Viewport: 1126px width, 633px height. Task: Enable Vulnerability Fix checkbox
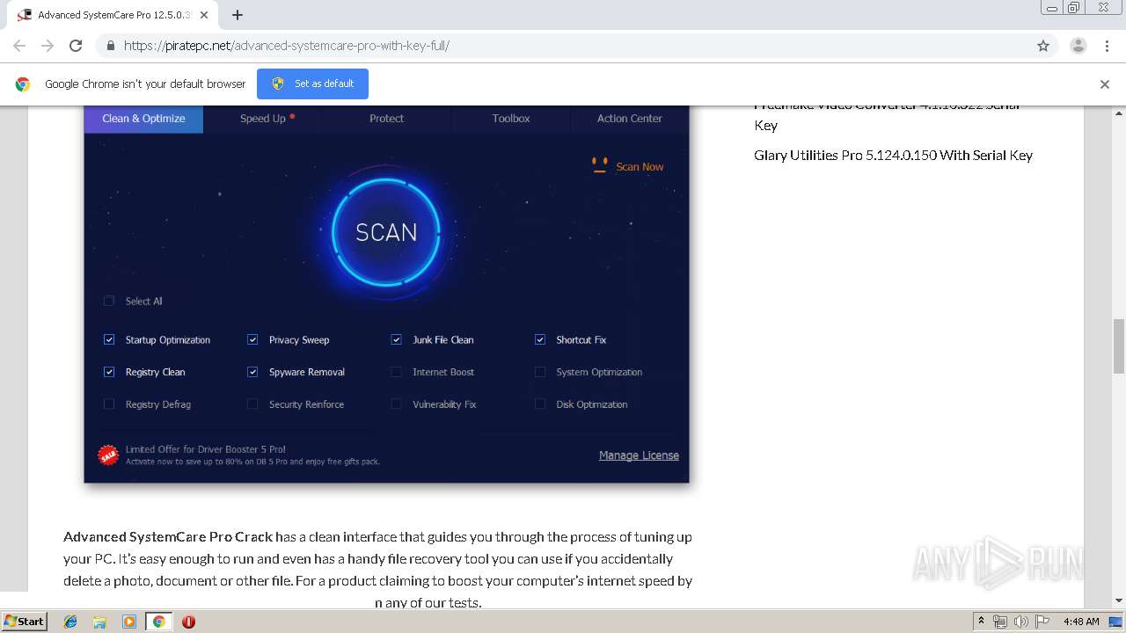coord(396,404)
